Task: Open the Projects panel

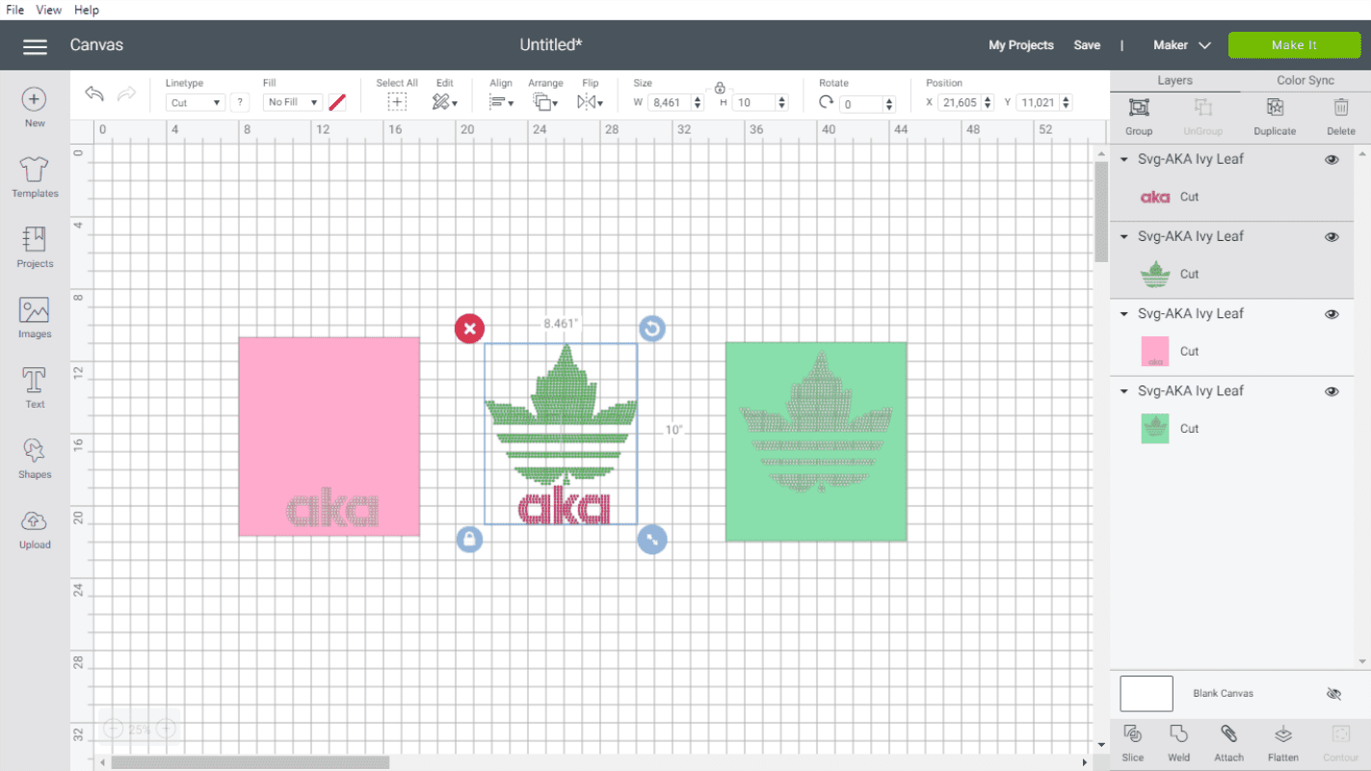Action: pos(35,248)
